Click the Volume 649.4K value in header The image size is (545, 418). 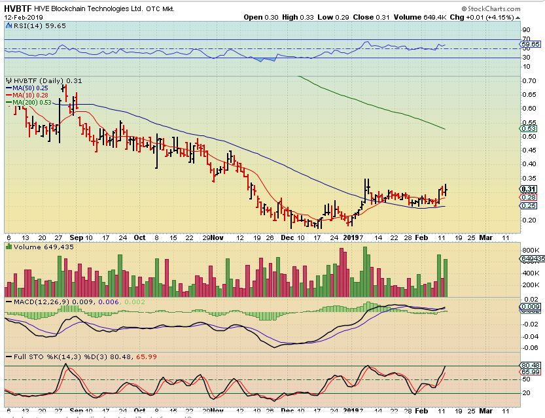click(x=420, y=18)
